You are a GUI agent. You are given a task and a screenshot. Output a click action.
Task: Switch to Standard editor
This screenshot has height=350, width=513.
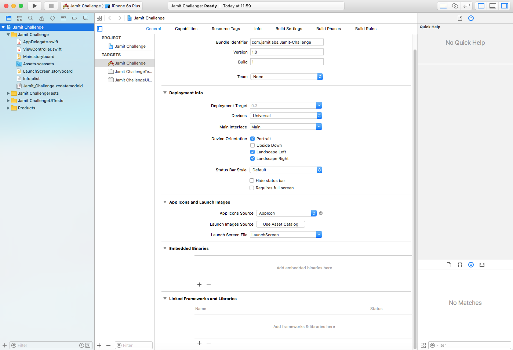point(443,6)
